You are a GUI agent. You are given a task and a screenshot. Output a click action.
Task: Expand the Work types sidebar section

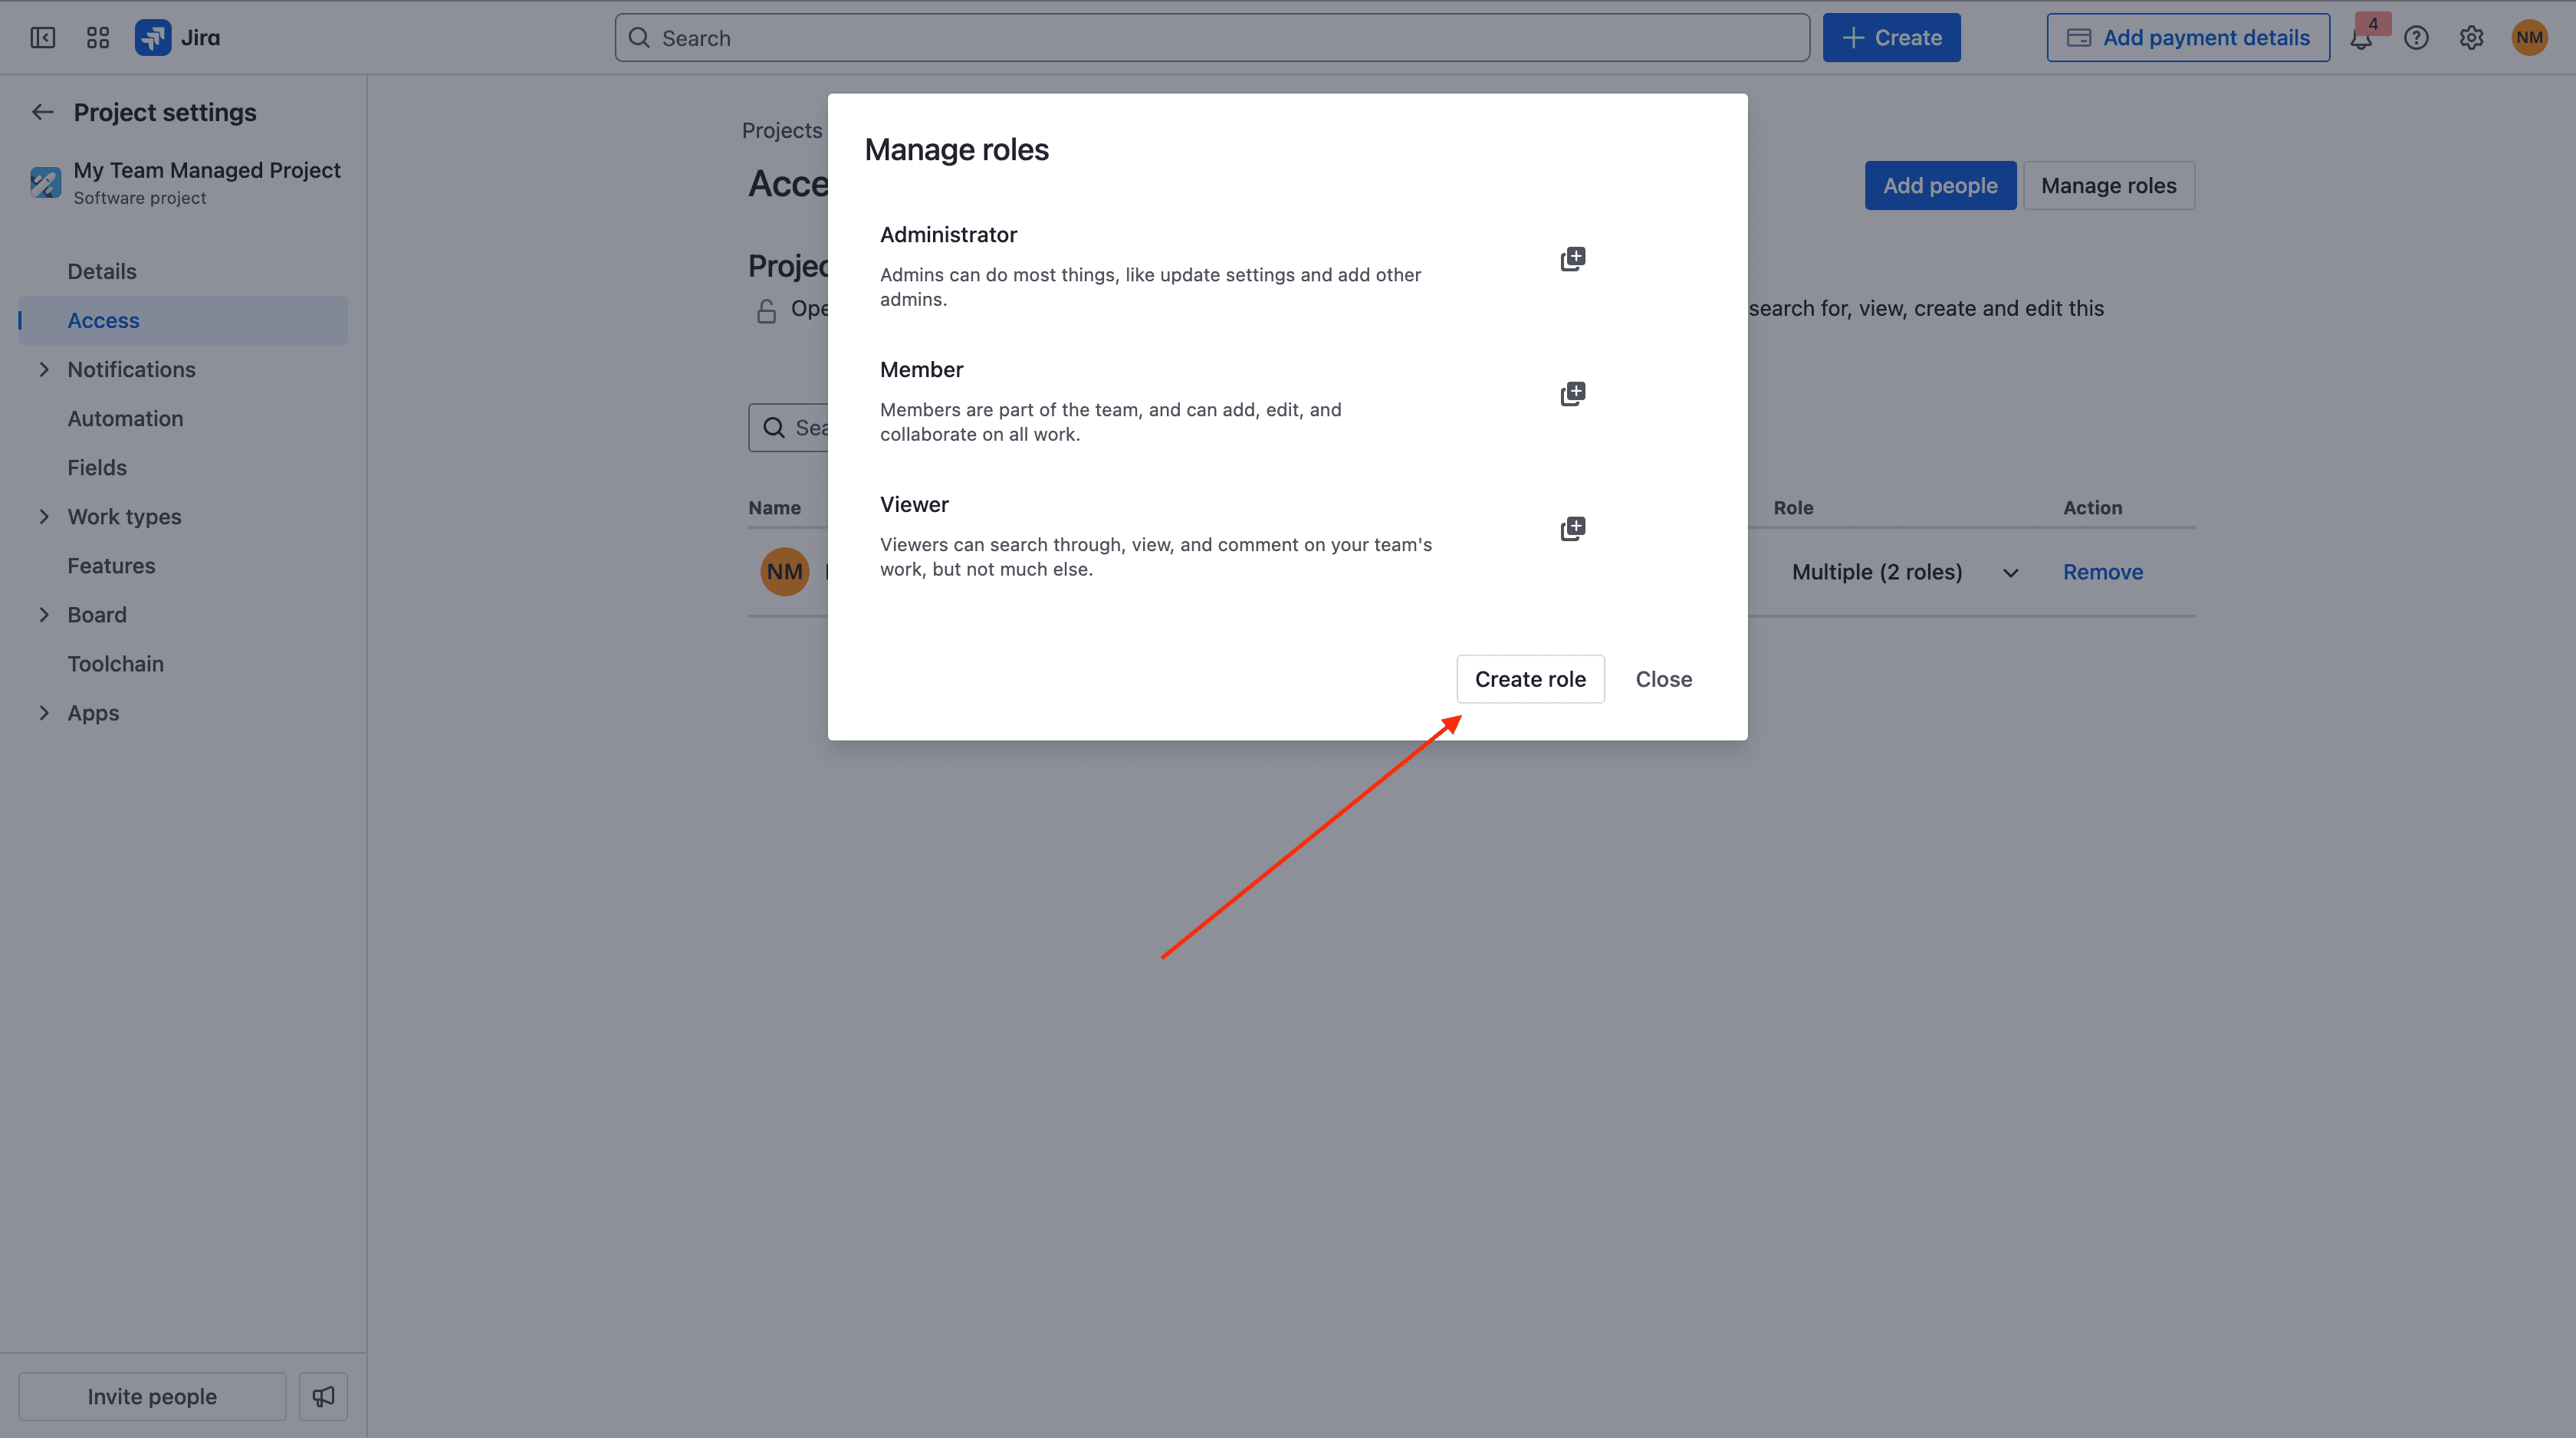(44, 517)
